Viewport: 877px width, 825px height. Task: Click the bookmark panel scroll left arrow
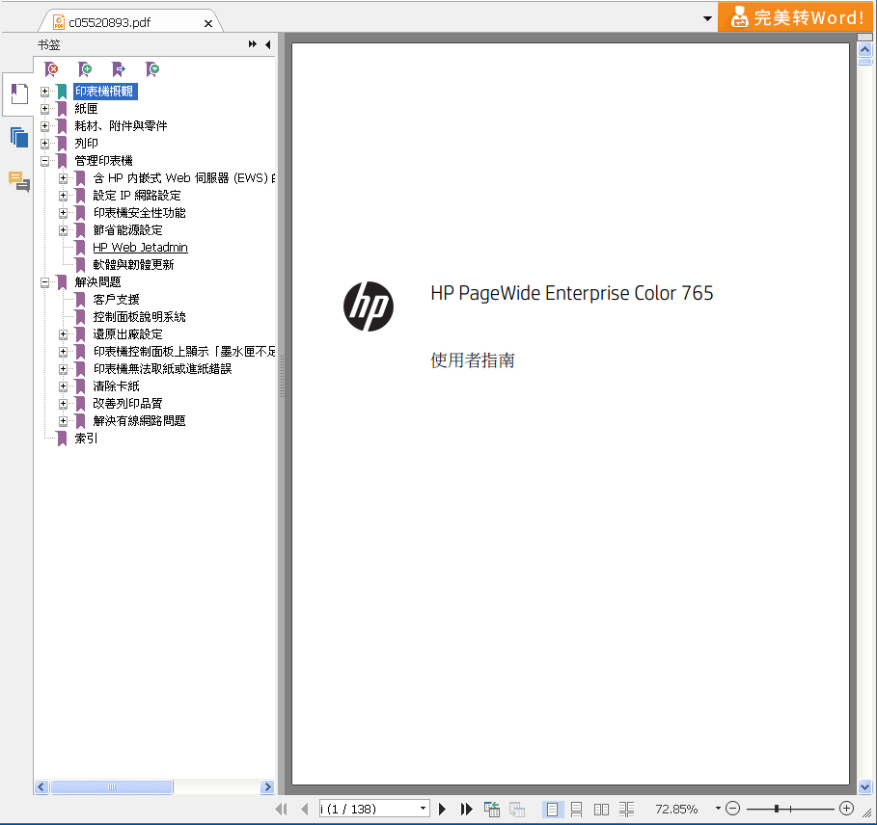click(x=41, y=787)
